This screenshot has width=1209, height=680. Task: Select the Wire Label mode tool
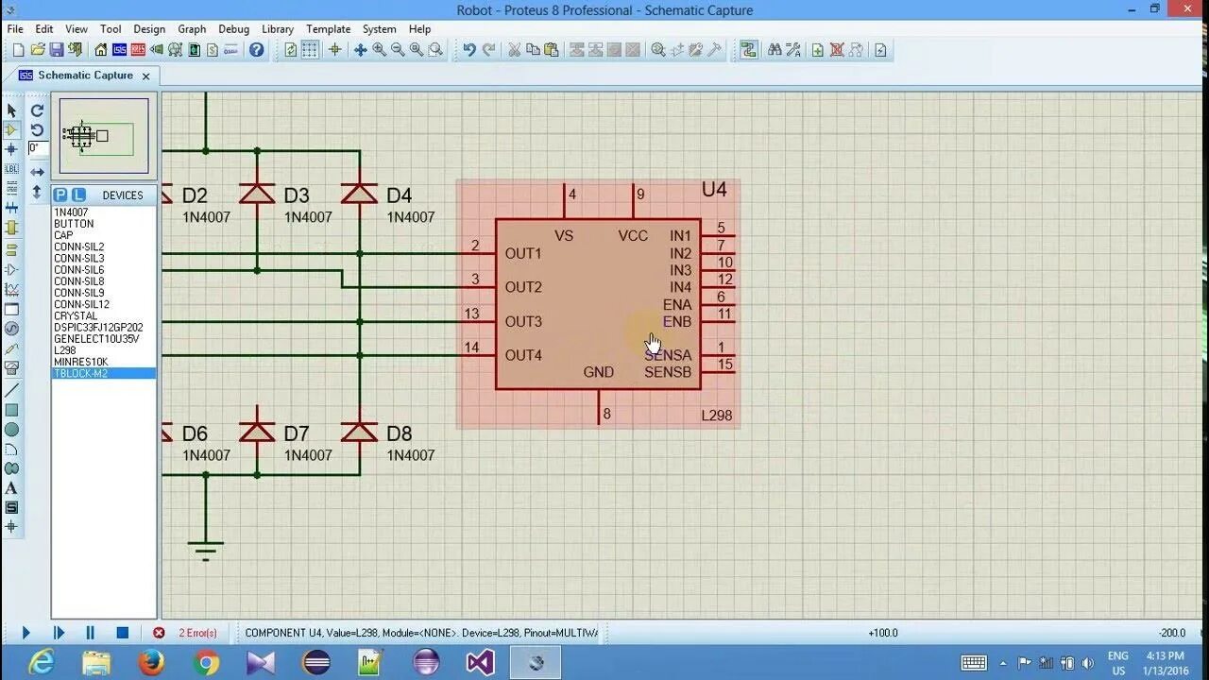coord(12,170)
